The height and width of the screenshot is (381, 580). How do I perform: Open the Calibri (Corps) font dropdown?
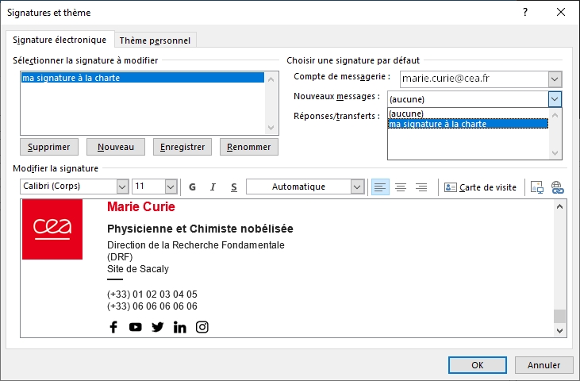(122, 187)
